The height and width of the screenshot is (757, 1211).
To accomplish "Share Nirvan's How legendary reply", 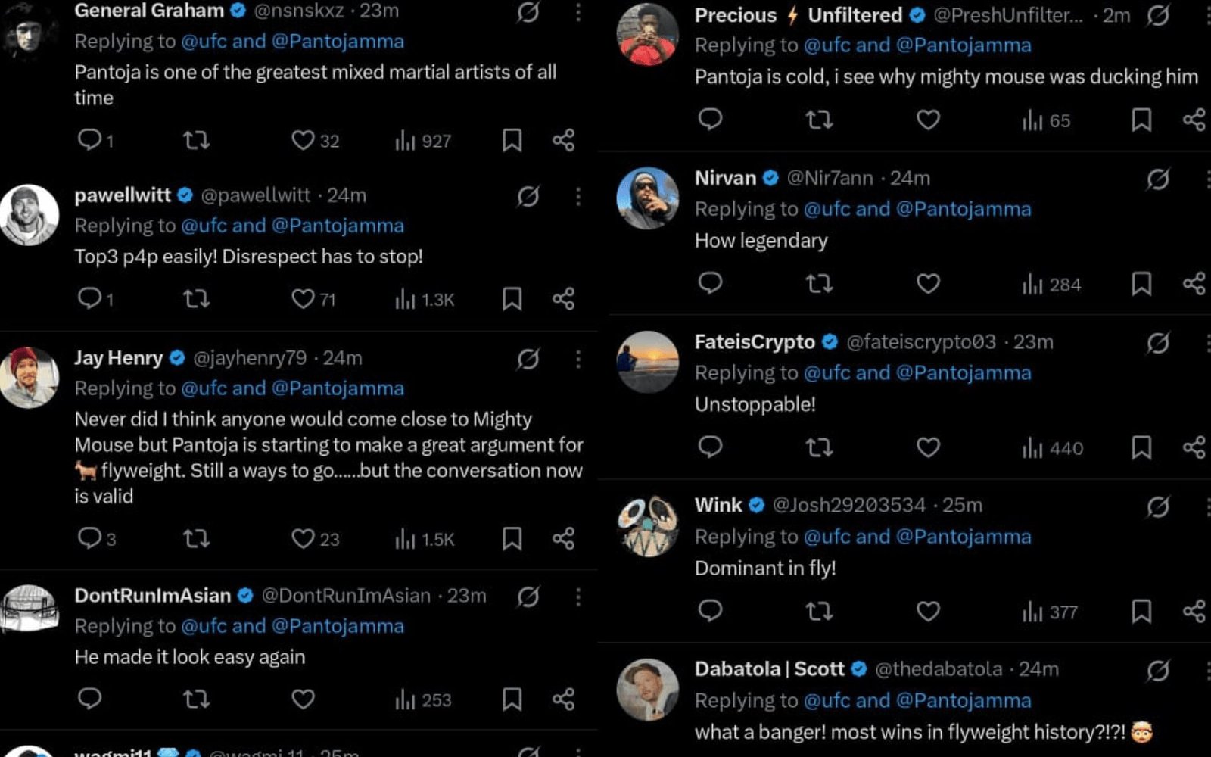I will pyautogui.click(x=1194, y=284).
